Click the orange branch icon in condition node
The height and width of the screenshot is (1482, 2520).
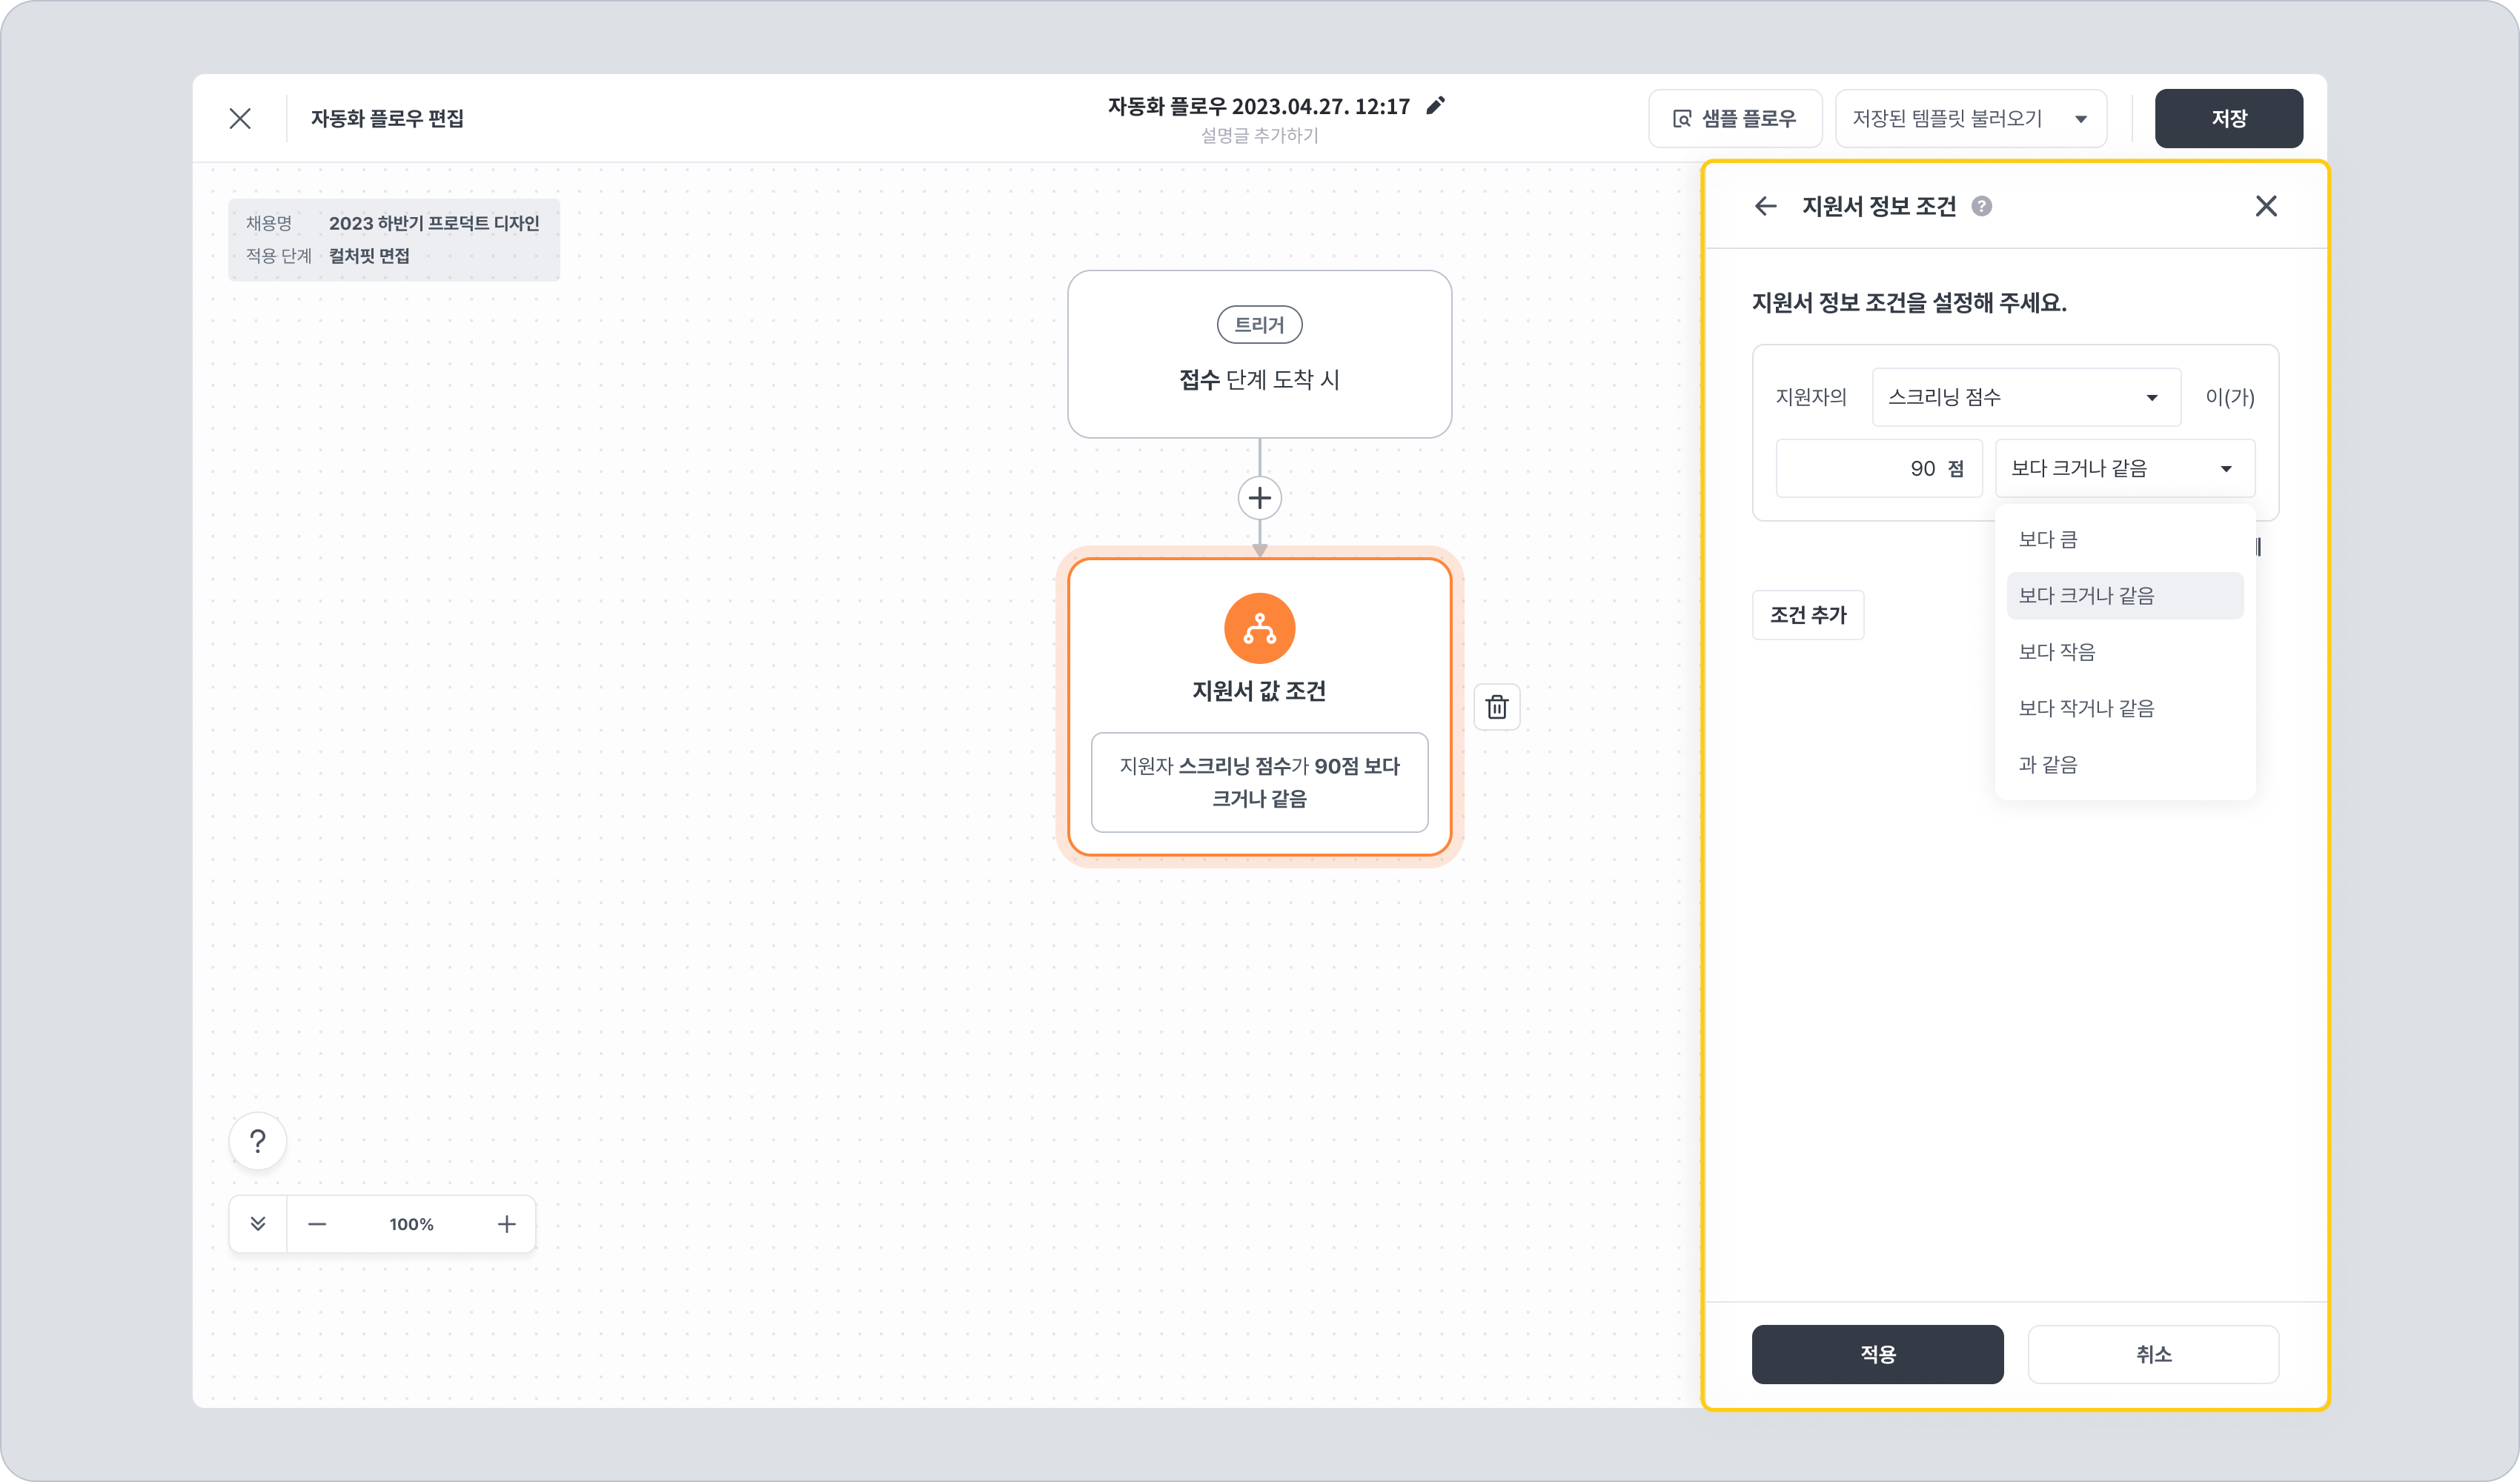(1260, 629)
